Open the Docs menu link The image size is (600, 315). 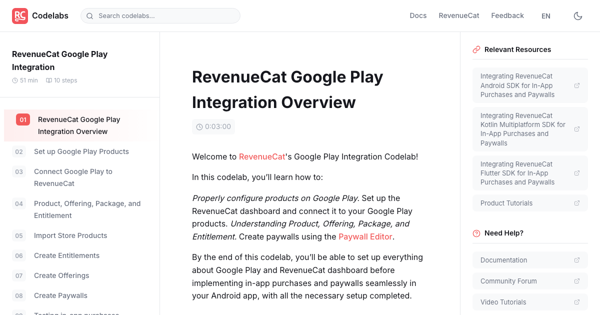(418, 15)
